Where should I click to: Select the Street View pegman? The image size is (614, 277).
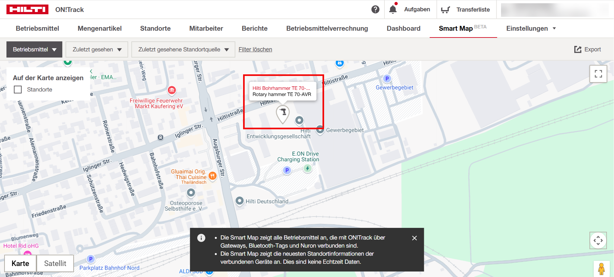point(601,269)
